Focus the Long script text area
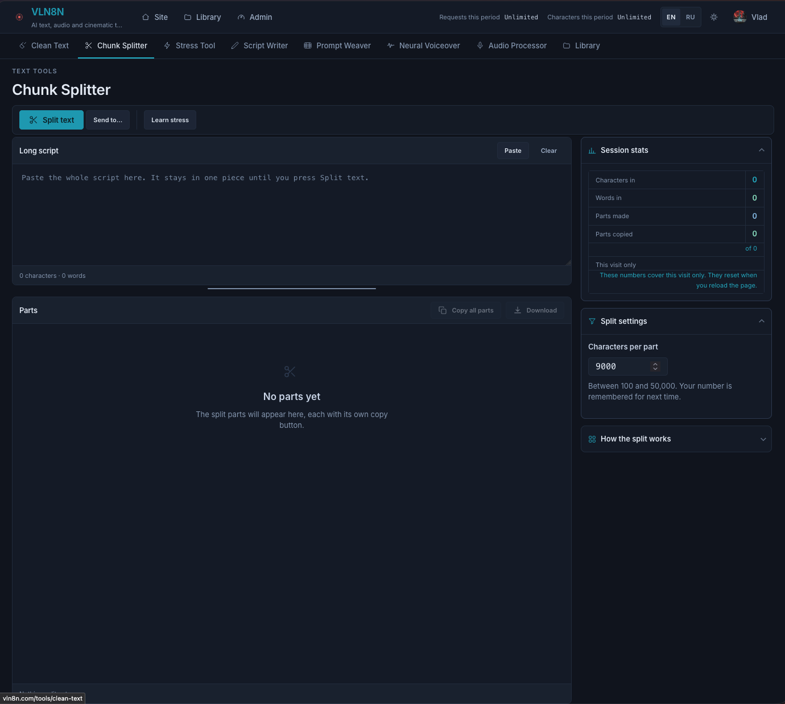 click(x=292, y=215)
